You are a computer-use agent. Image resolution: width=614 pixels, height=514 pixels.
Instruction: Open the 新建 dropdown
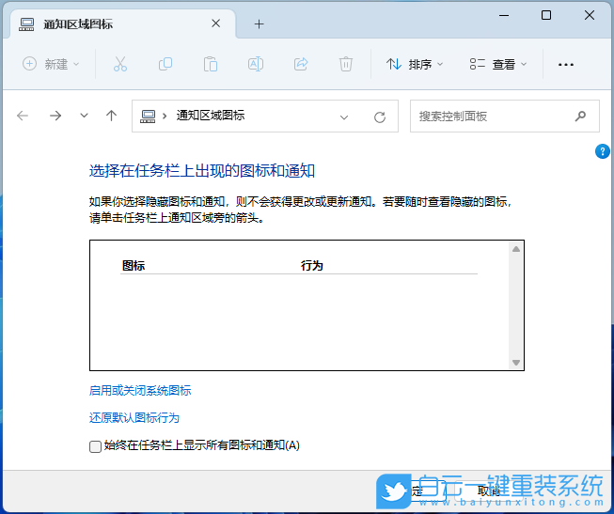(x=52, y=64)
